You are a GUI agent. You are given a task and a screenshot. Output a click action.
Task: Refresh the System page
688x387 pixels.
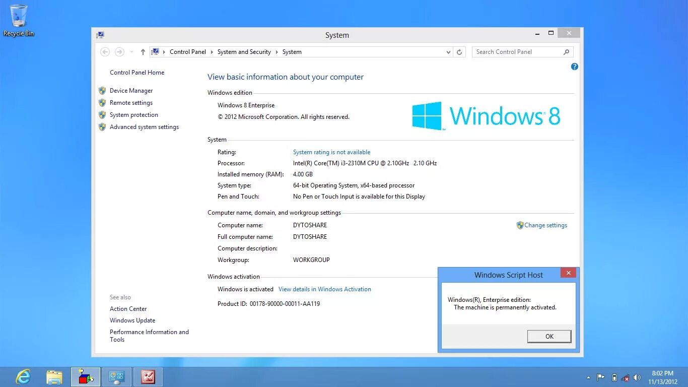[459, 52]
